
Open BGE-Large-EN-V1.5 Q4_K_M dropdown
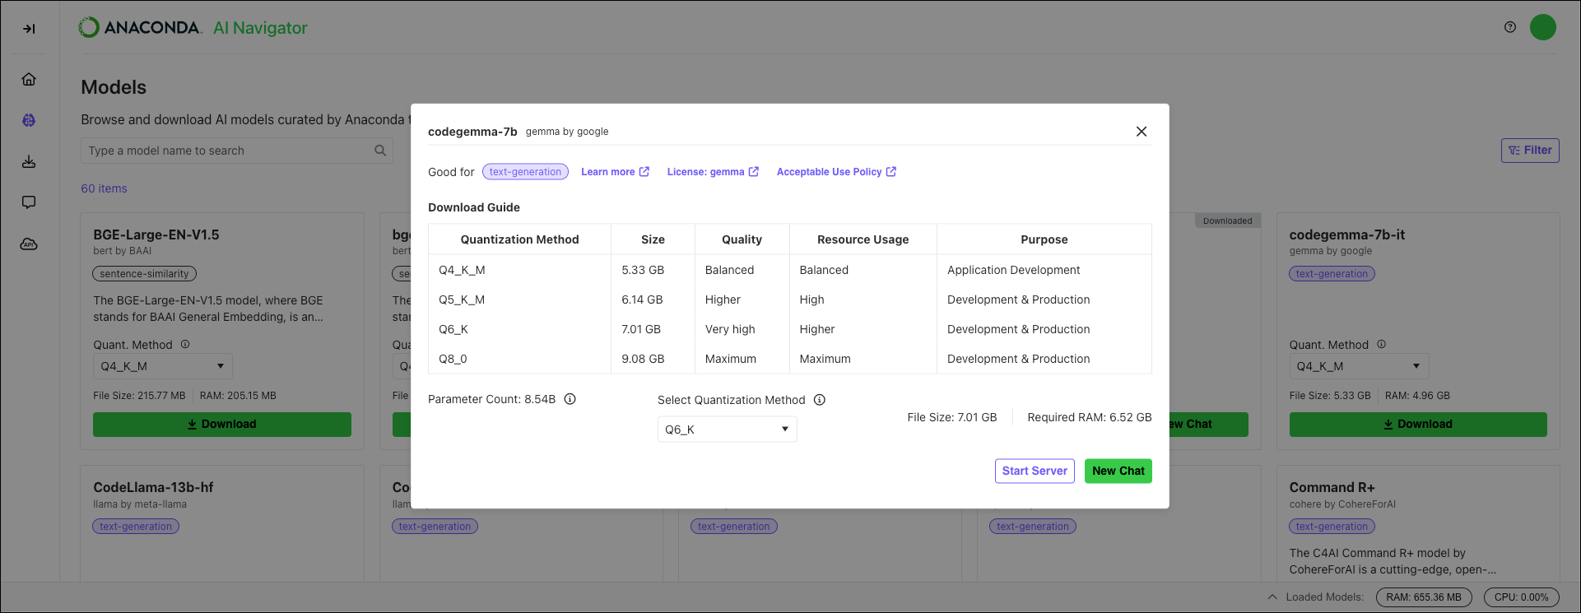(163, 366)
